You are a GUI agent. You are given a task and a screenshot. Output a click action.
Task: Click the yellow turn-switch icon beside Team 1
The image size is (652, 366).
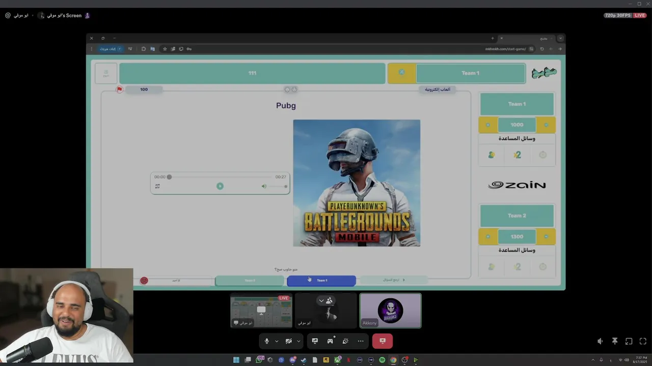[401, 73]
